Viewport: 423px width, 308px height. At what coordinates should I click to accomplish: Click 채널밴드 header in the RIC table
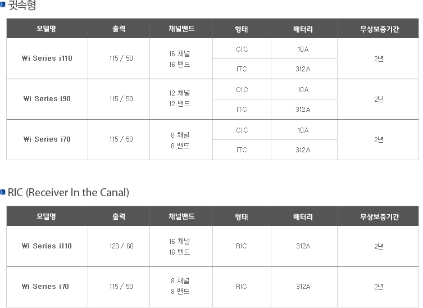pyautogui.click(x=181, y=216)
